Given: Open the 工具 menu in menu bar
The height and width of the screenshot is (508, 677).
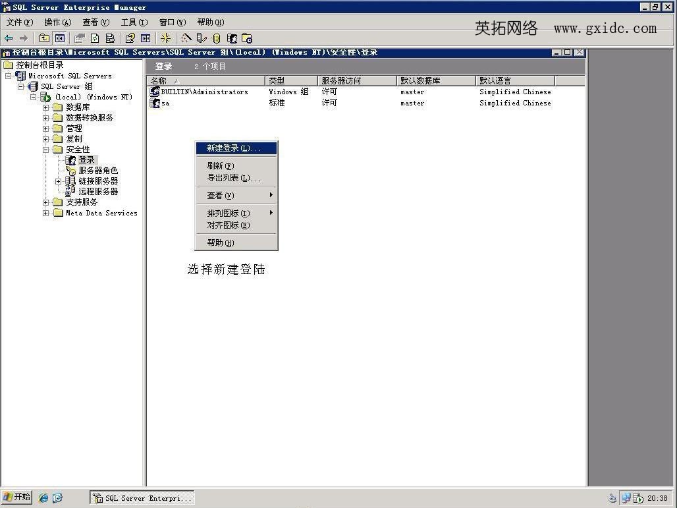Looking at the screenshot, I should click(x=133, y=22).
